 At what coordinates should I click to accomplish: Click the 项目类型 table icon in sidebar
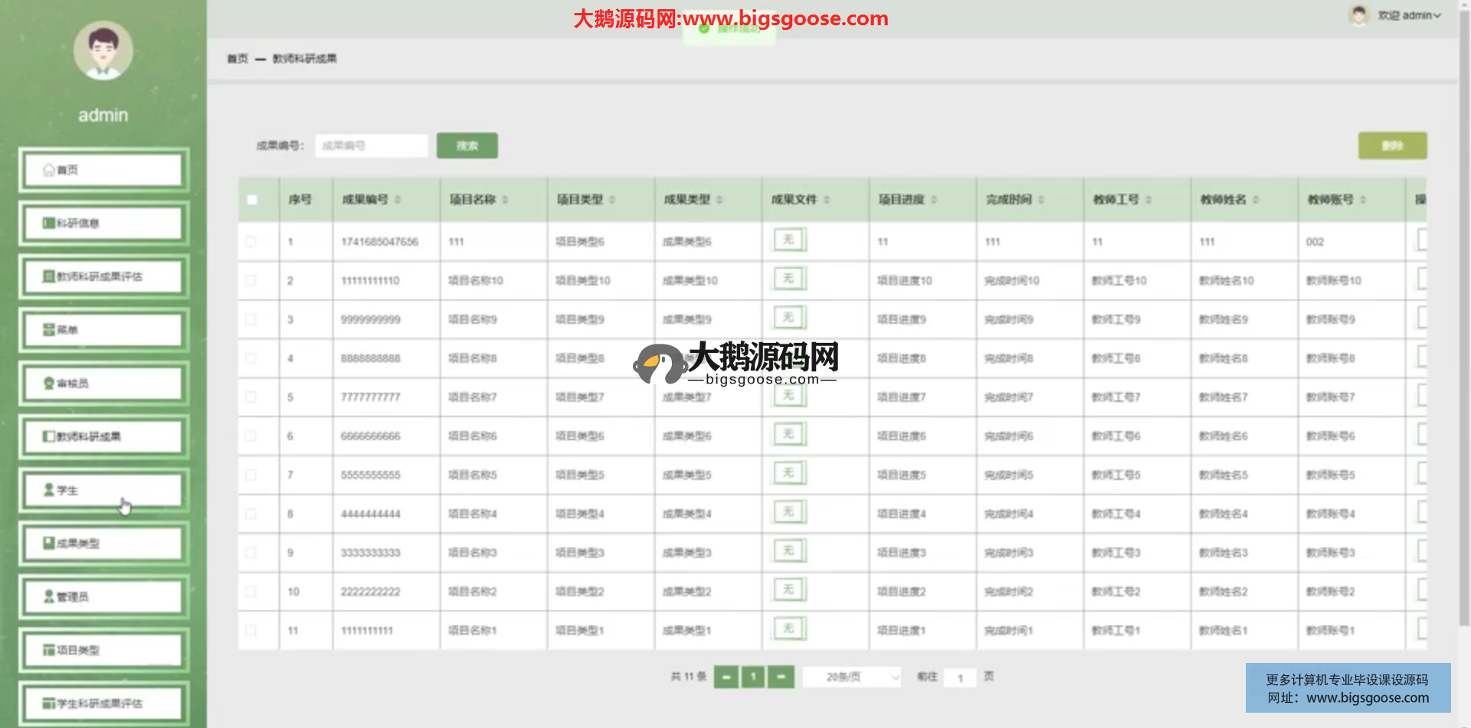49,650
